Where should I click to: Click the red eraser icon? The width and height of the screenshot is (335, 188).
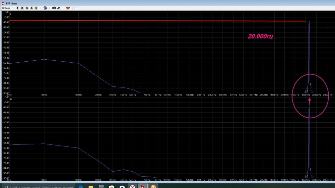pyautogui.click(x=59, y=8)
